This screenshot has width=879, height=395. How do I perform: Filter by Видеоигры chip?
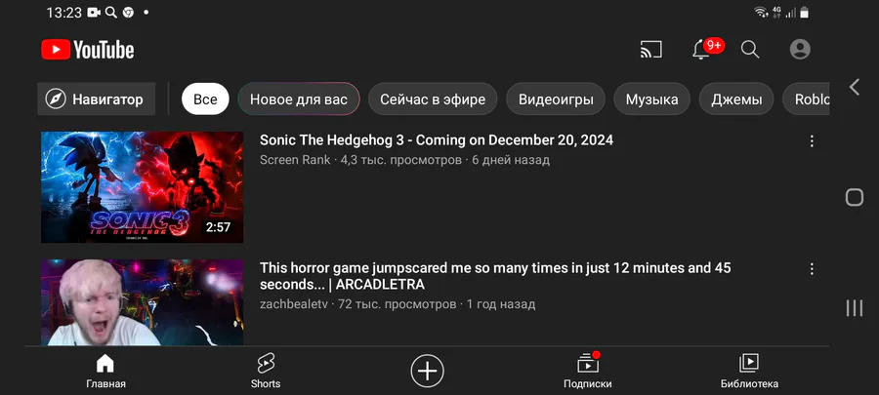click(x=556, y=99)
